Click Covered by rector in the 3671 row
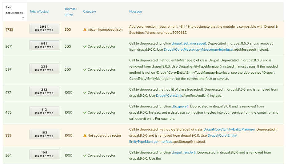Image resolution: width=288 pixels, height=164 pixels. (102, 47)
